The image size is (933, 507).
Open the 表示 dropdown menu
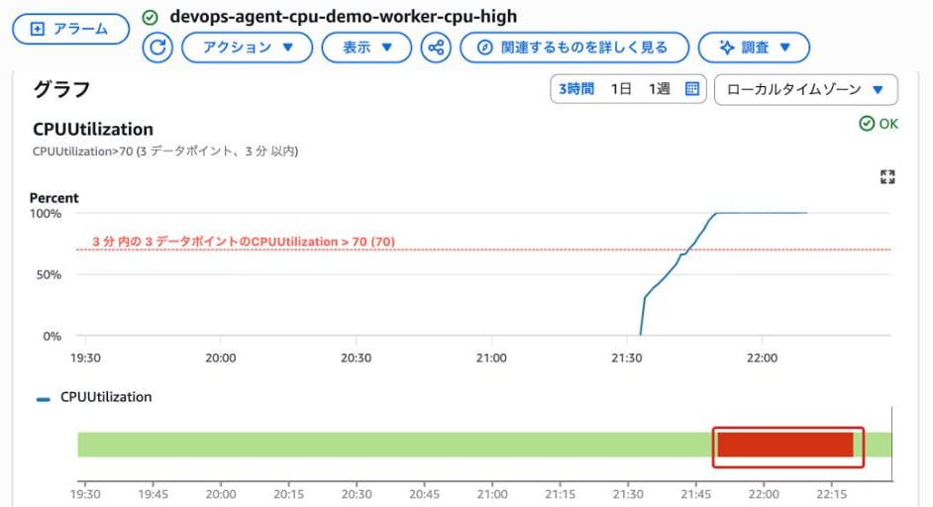pos(366,48)
